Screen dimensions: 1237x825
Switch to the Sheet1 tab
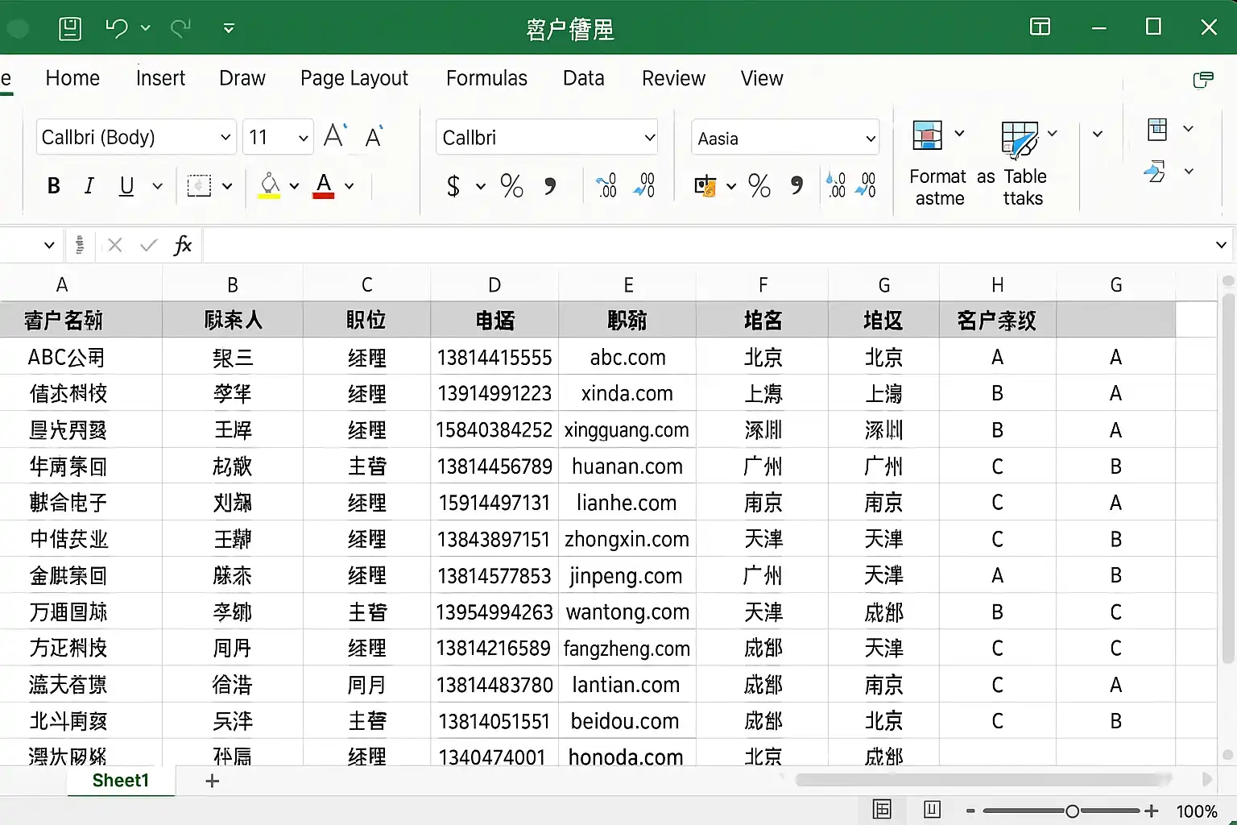click(121, 780)
